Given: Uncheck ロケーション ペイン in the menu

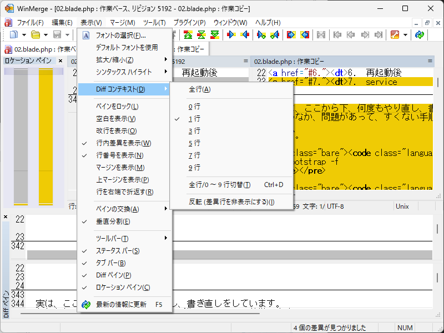Looking at the screenshot, I should [x=123, y=287].
